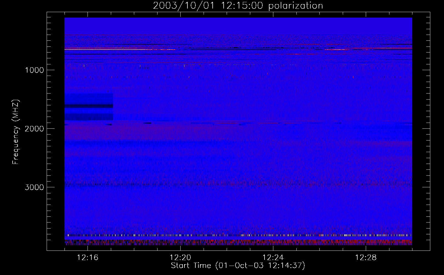444x275 pixels.
Task: Click the 12:16 time tick label
Action: tap(88, 258)
